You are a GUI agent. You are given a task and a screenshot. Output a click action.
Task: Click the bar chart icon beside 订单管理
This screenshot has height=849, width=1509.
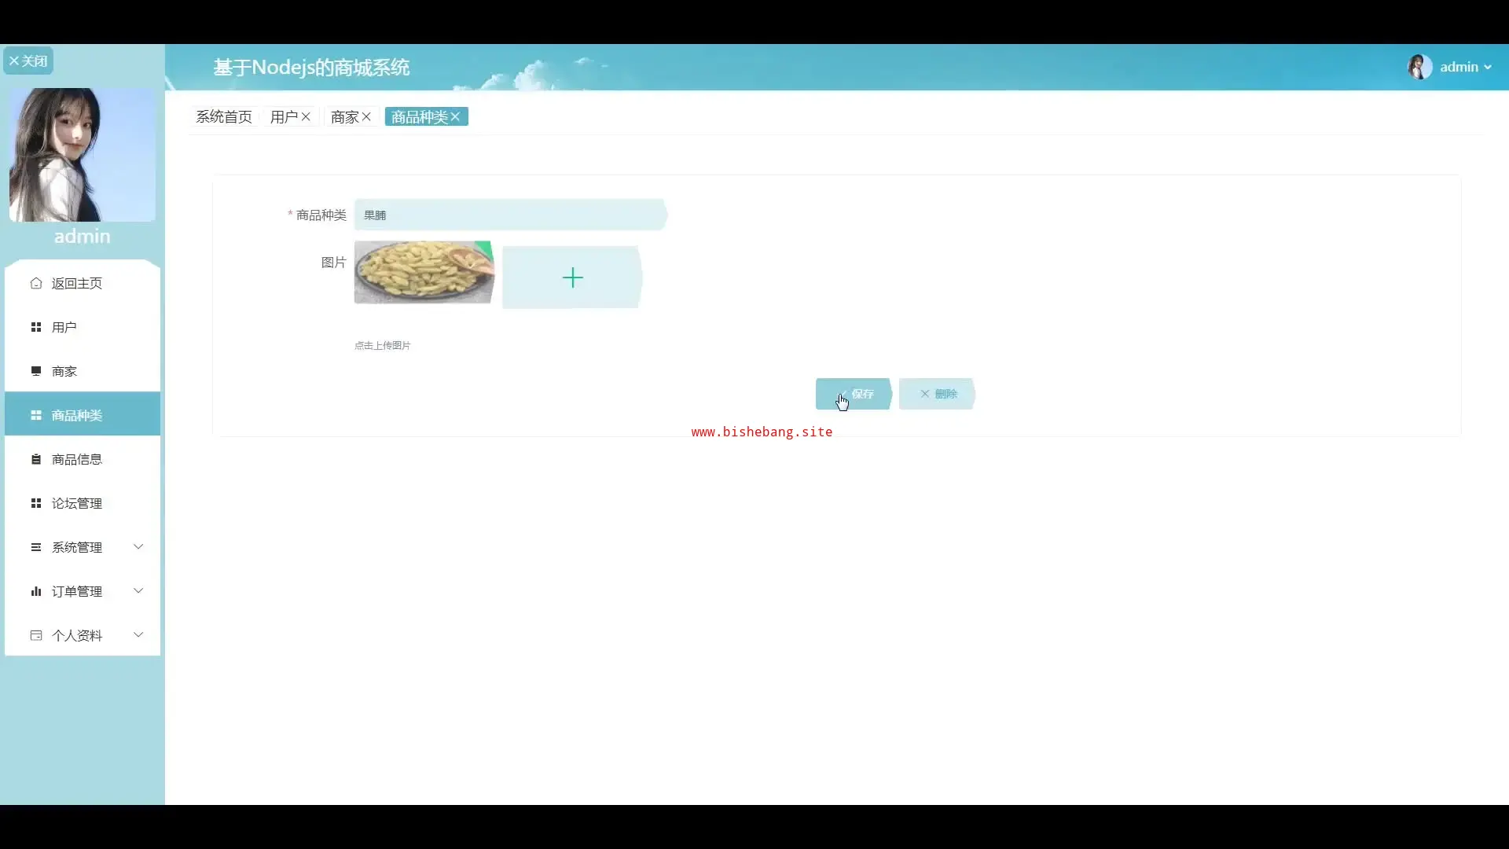(x=36, y=591)
